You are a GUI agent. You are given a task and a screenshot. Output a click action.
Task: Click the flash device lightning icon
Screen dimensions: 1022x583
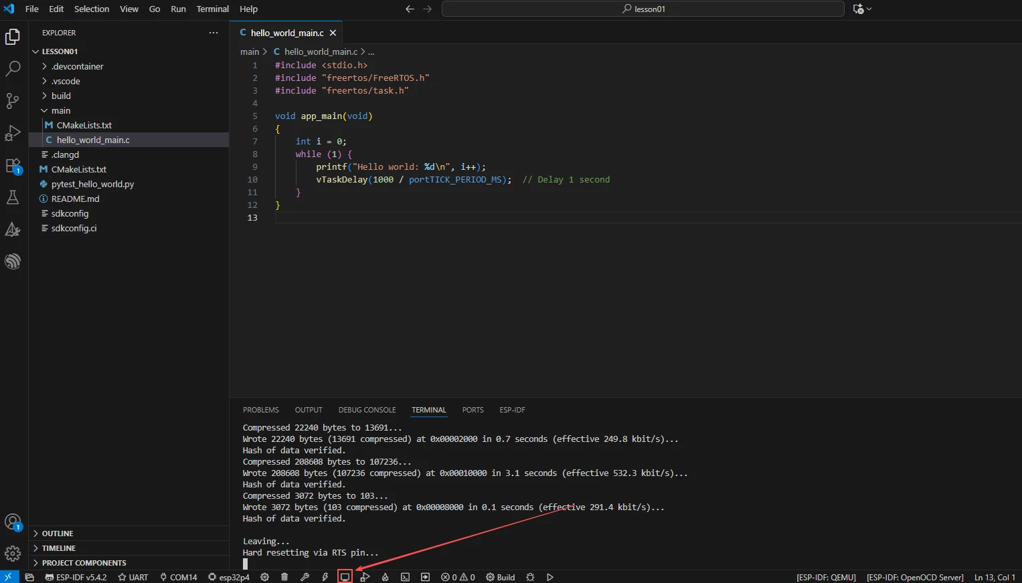pyautogui.click(x=325, y=577)
